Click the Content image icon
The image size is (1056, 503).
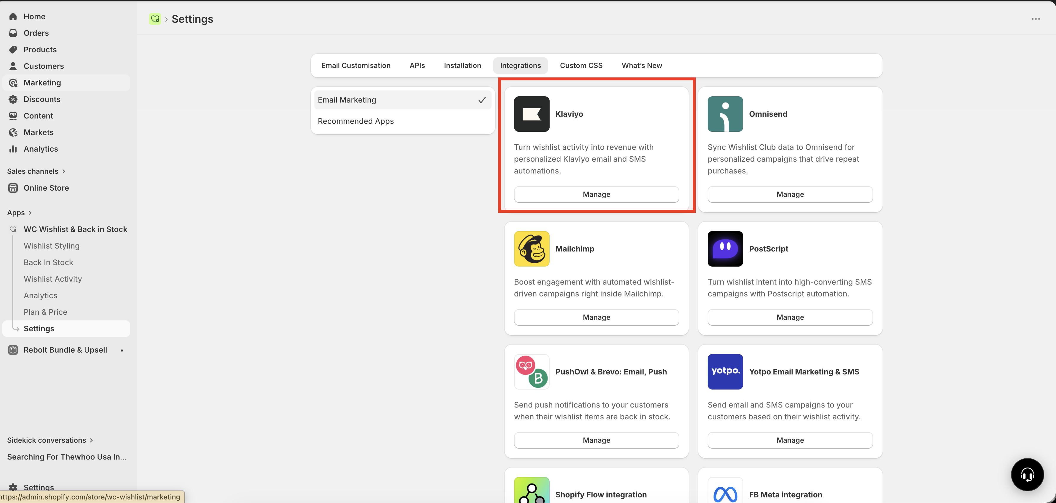pos(13,116)
